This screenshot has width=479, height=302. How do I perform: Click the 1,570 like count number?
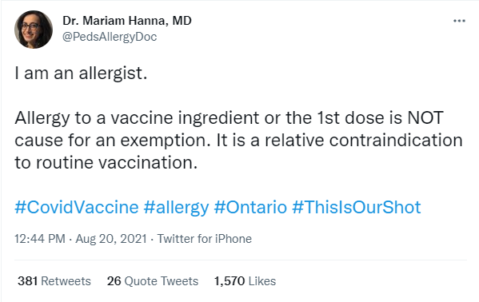pos(230,281)
